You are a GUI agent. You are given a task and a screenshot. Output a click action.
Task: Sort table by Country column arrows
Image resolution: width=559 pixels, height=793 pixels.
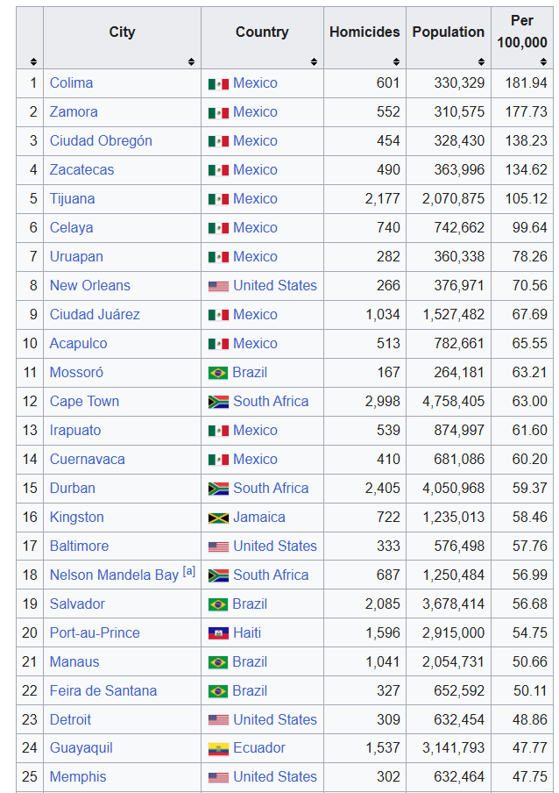click(x=314, y=61)
